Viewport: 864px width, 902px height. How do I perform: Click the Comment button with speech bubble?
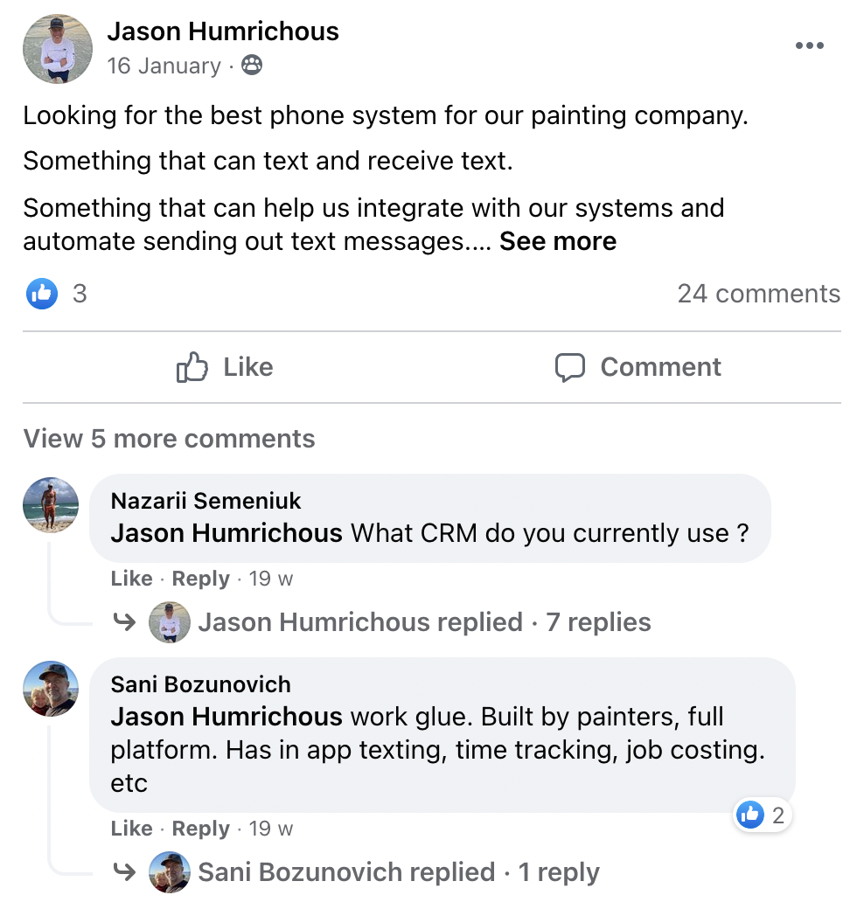point(638,367)
